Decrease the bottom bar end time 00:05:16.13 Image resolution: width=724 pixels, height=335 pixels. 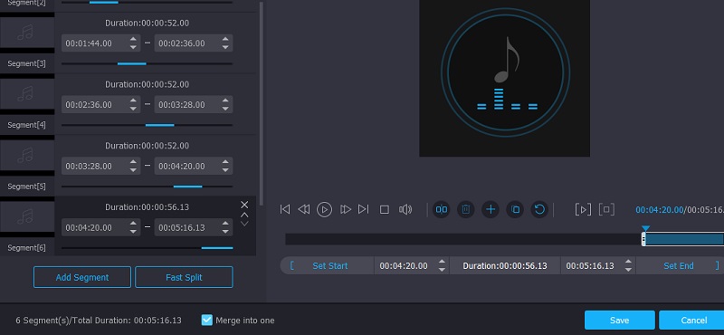point(628,270)
